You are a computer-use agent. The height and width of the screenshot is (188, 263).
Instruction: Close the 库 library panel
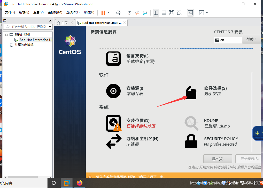tap(50, 20)
